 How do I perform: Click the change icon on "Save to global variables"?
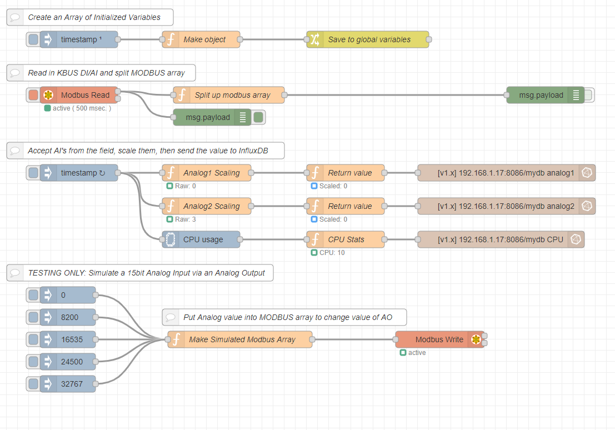tap(314, 39)
